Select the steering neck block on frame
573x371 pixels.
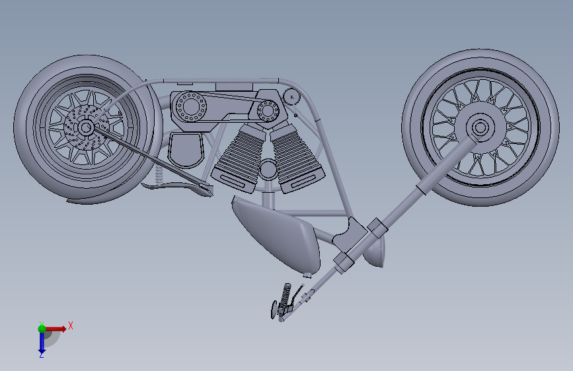point(350,236)
